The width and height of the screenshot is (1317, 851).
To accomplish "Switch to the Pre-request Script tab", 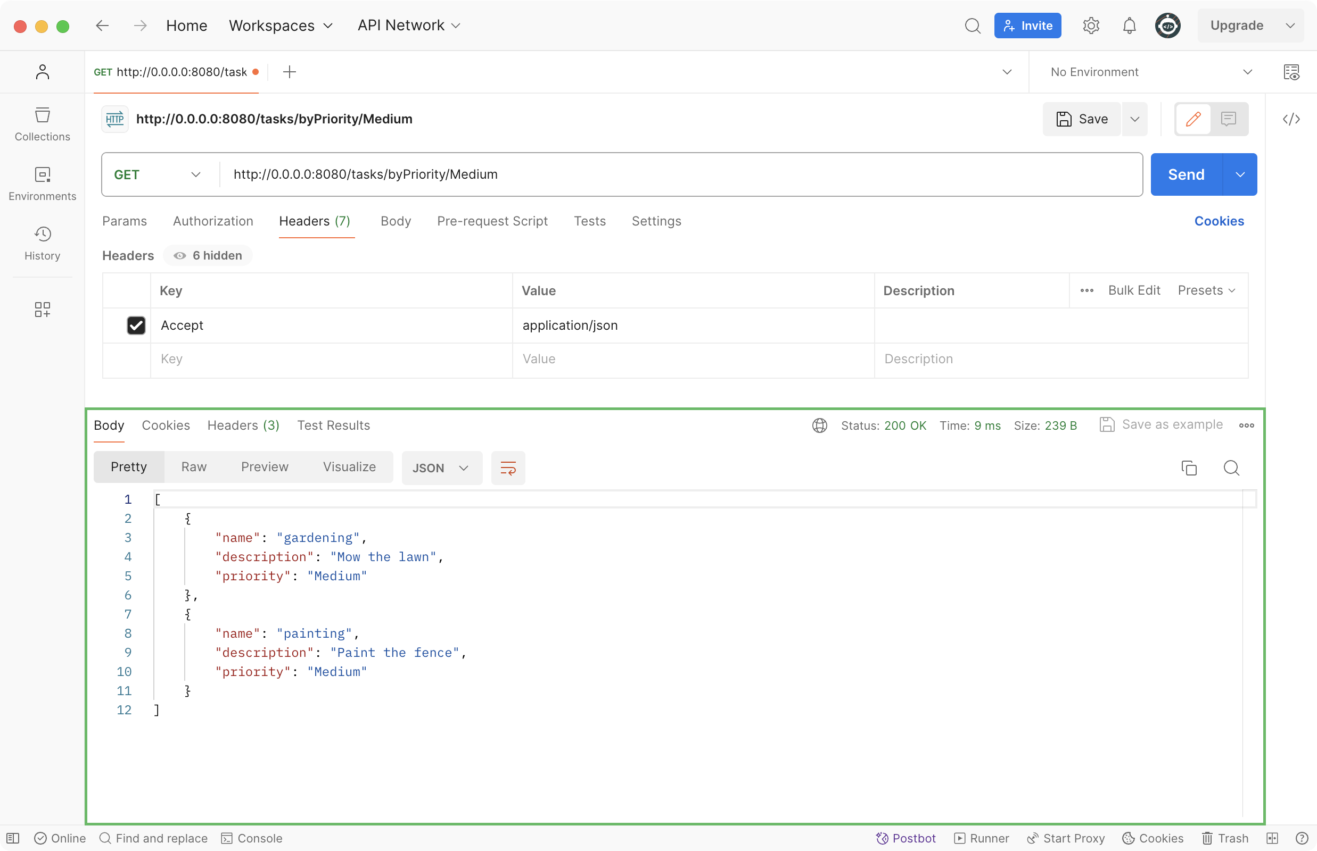I will [491, 221].
